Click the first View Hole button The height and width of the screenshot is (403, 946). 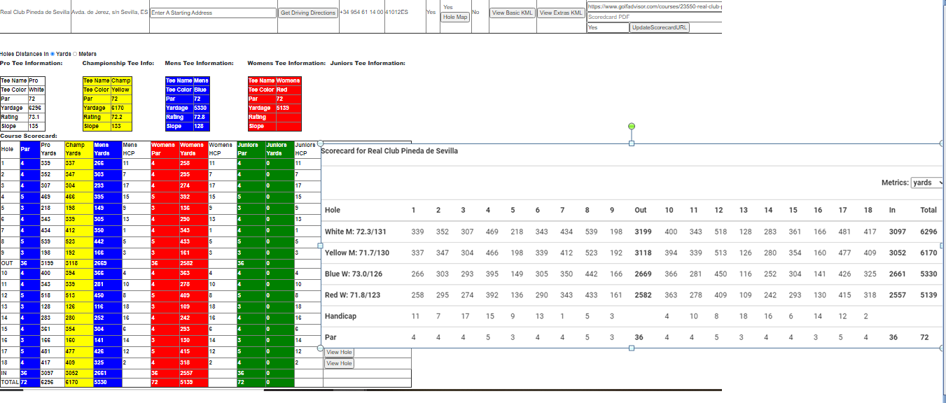coord(340,353)
